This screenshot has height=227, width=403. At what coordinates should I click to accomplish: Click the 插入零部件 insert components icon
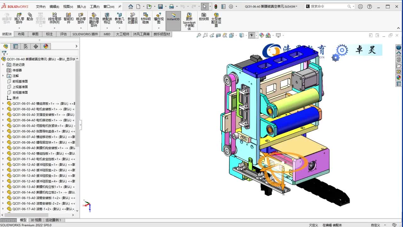click(19, 18)
